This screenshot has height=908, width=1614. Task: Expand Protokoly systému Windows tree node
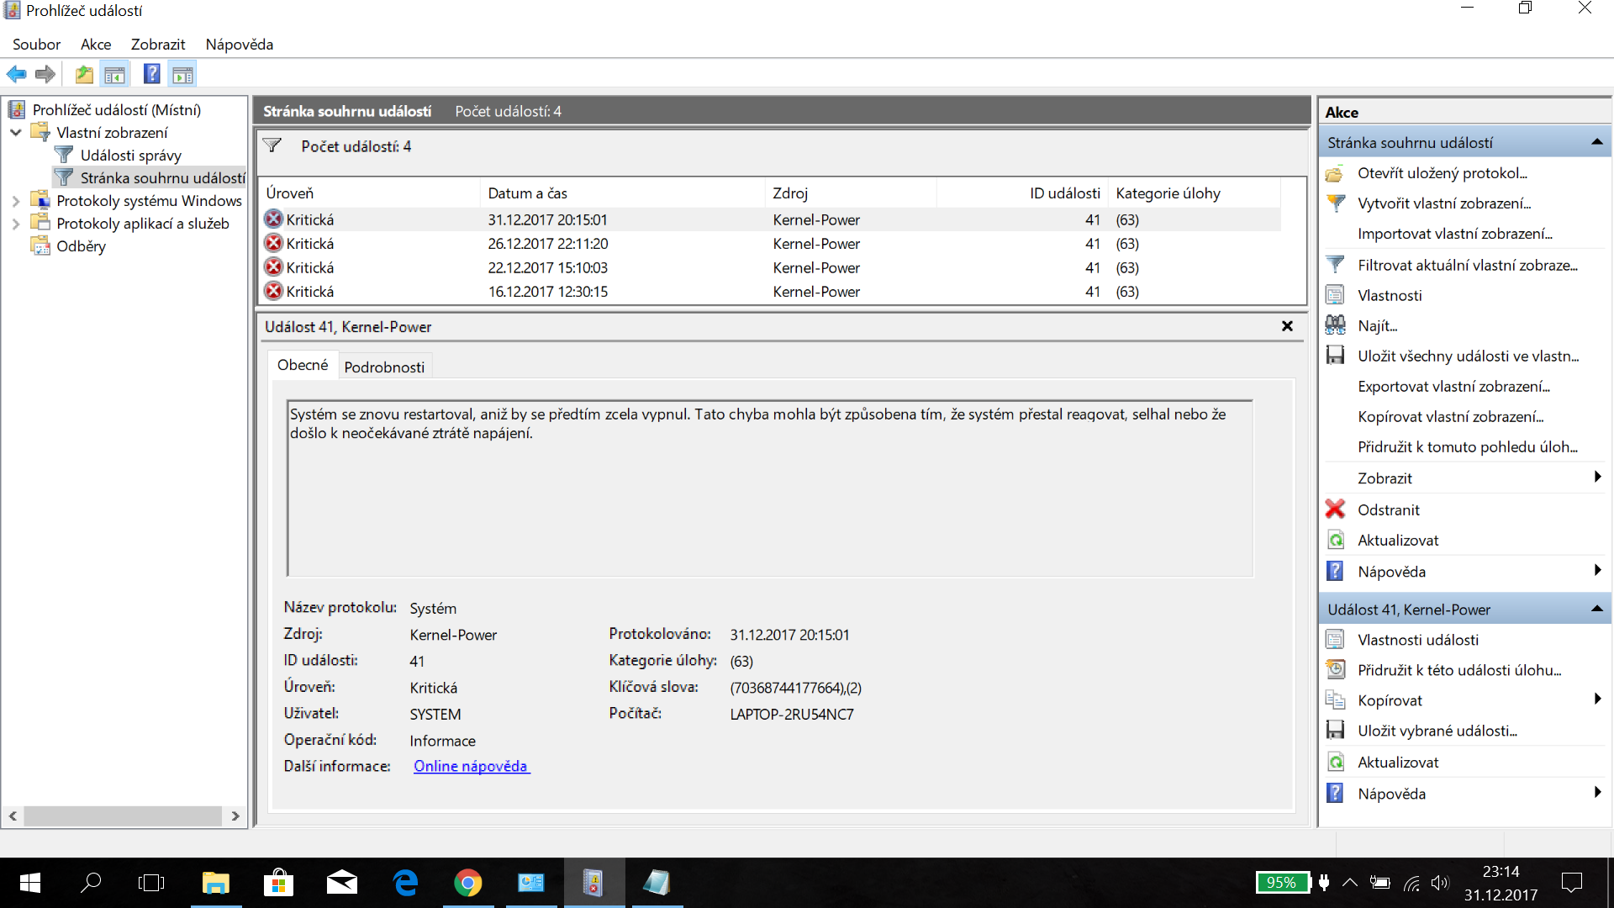[15, 201]
